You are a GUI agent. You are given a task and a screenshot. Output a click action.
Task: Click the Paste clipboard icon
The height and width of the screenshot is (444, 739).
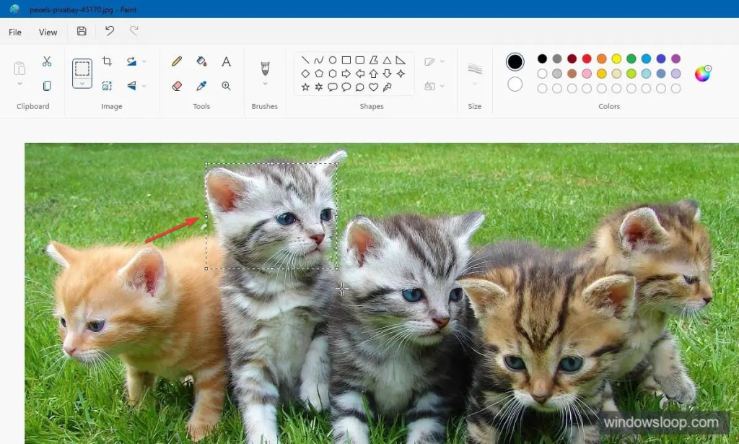pyautogui.click(x=19, y=69)
